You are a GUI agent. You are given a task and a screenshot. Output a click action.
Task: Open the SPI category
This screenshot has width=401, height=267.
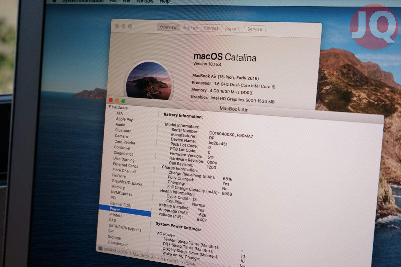111,231
